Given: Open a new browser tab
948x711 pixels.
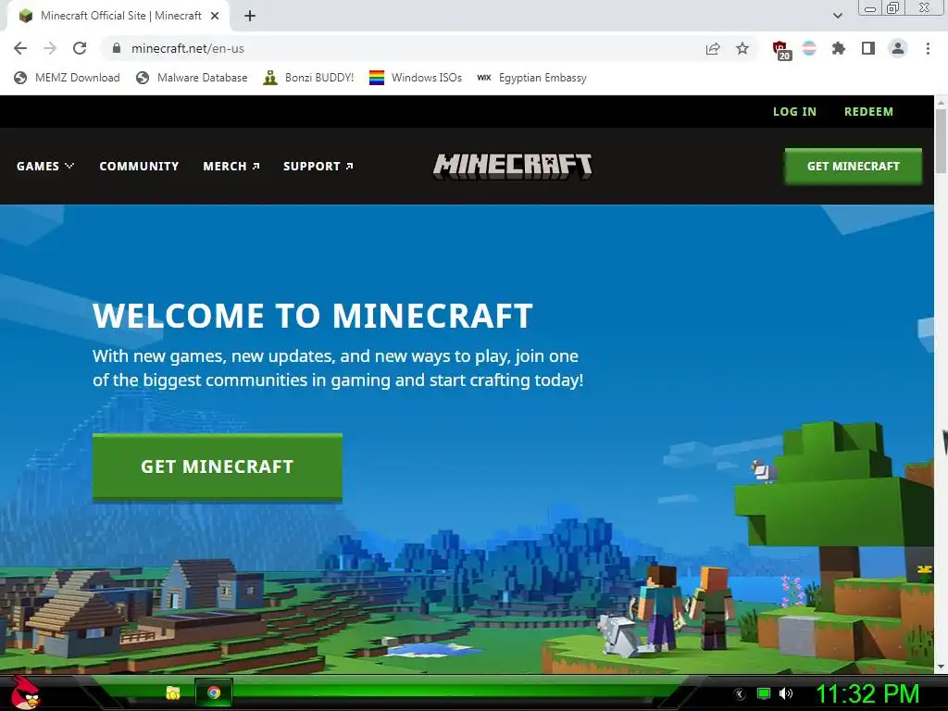Looking at the screenshot, I should 250,16.
